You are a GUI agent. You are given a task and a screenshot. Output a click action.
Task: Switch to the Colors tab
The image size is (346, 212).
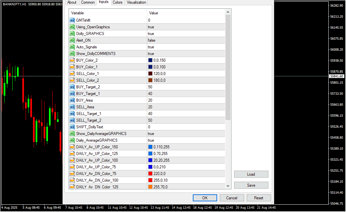(117, 2)
